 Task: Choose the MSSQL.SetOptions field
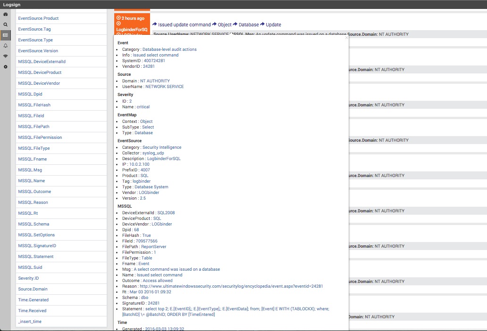click(61, 235)
